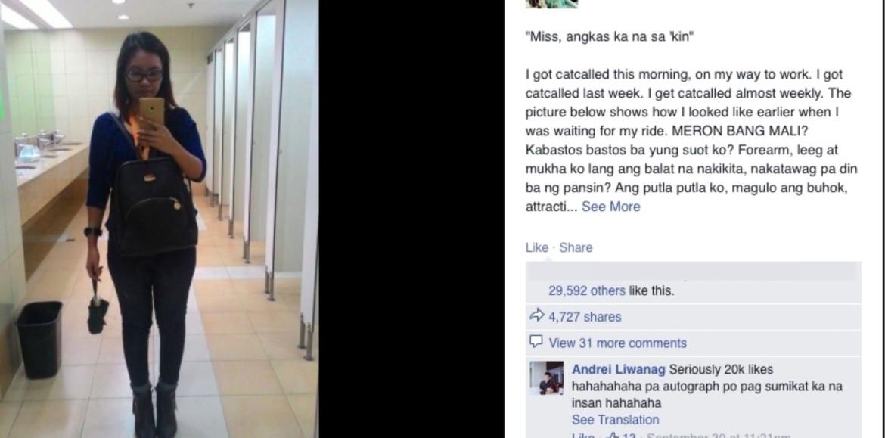Open the poster's profile picture above the post
The image size is (885, 438).
pyautogui.click(x=551, y=4)
